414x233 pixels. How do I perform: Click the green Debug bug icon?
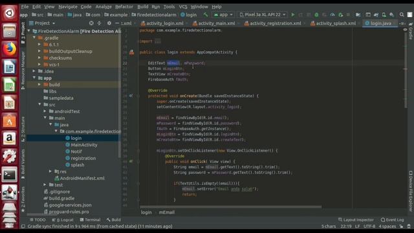point(316,15)
